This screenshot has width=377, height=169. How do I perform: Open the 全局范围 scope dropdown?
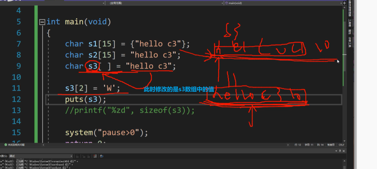pyautogui.click(x=165, y=3)
